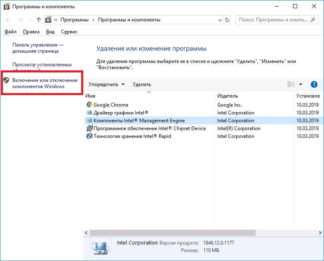Click the title bar window icon
Viewport: 324px width, 261px height.
7,7
